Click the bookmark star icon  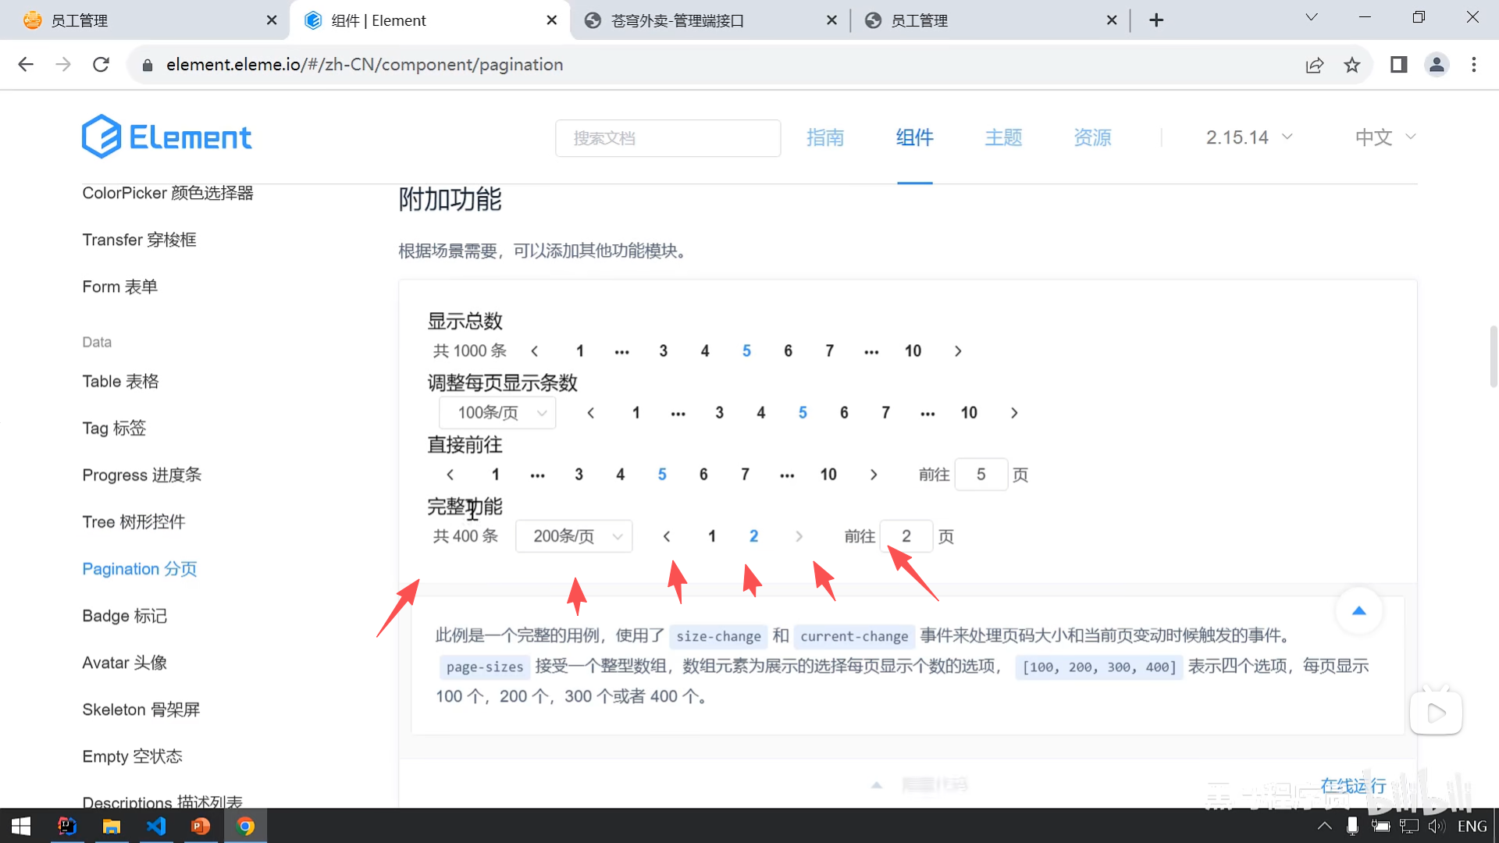click(x=1352, y=65)
